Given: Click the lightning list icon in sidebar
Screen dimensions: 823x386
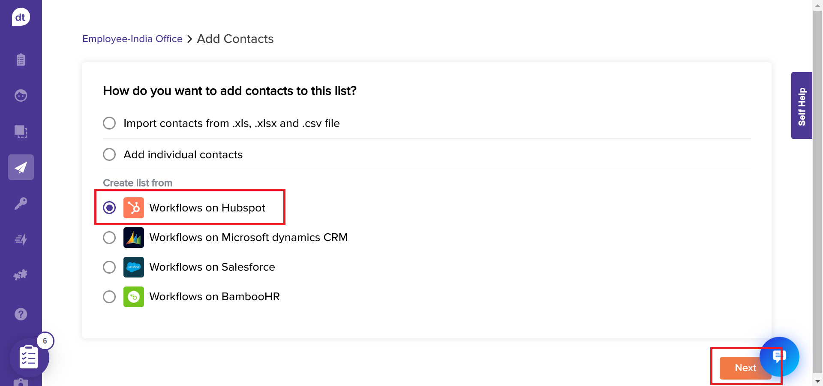Looking at the screenshot, I should [21, 239].
